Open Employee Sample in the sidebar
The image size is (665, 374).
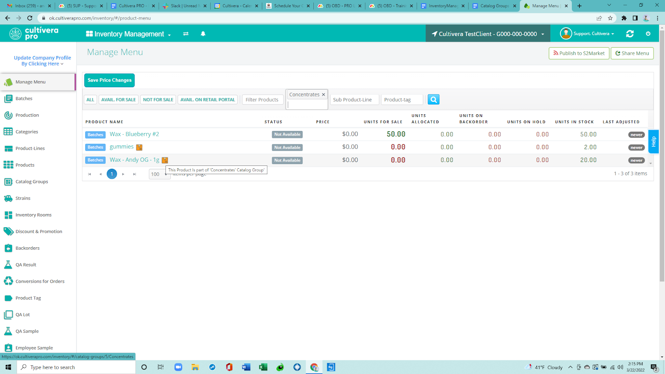click(x=34, y=348)
